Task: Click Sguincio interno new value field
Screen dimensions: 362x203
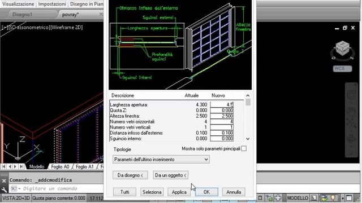Action: [x=222, y=138]
